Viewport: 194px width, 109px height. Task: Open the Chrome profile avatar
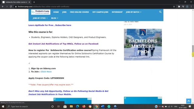click(x=187, y=7)
